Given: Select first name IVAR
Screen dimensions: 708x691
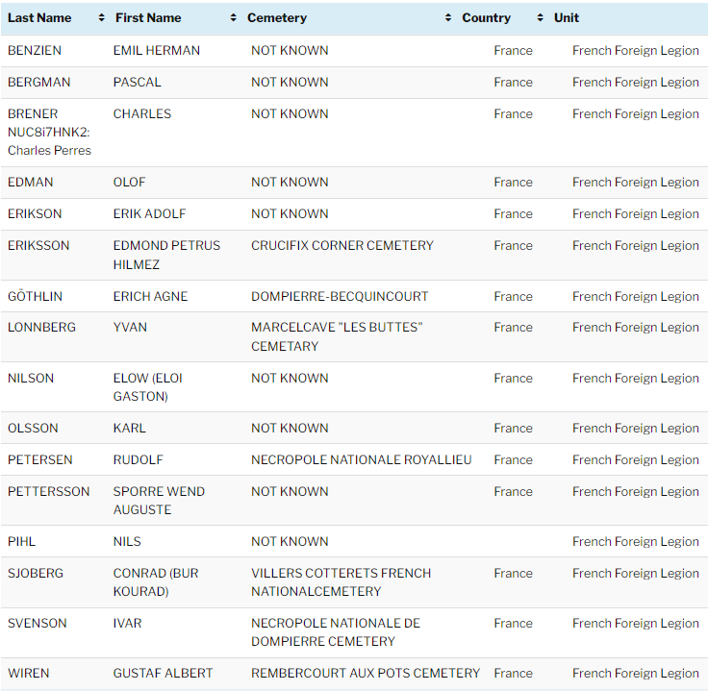Looking at the screenshot, I should (127, 623).
